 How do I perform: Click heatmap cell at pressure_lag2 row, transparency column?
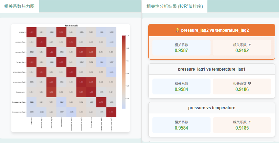(x=91, y=52)
